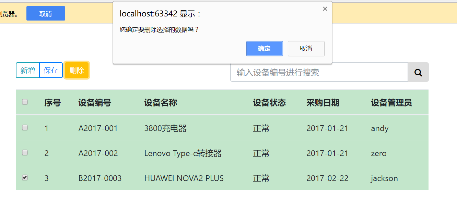The height and width of the screenshot is (204, 457).
Task: Check the checkbox for row A2017-001
Action: [x=25, y=127]
